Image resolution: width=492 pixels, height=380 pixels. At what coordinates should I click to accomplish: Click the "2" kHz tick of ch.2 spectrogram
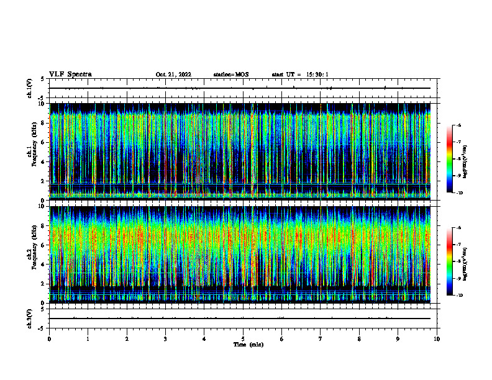[x=43, y=284]
